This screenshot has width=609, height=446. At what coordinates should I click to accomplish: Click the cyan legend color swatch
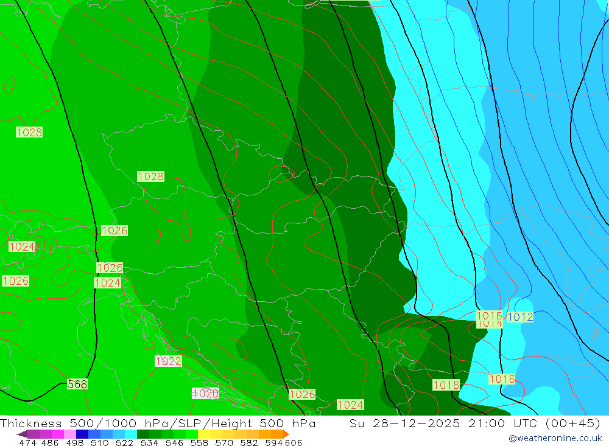pyautogui.click(x=131, y=434)
